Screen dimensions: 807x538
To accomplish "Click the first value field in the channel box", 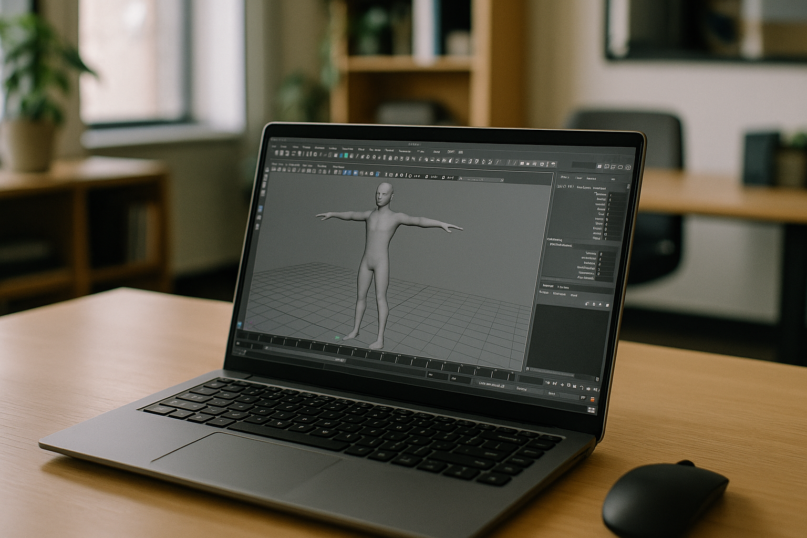I will point(618,194).
